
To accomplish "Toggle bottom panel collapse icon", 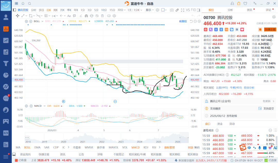I will (x=14, y=154).
